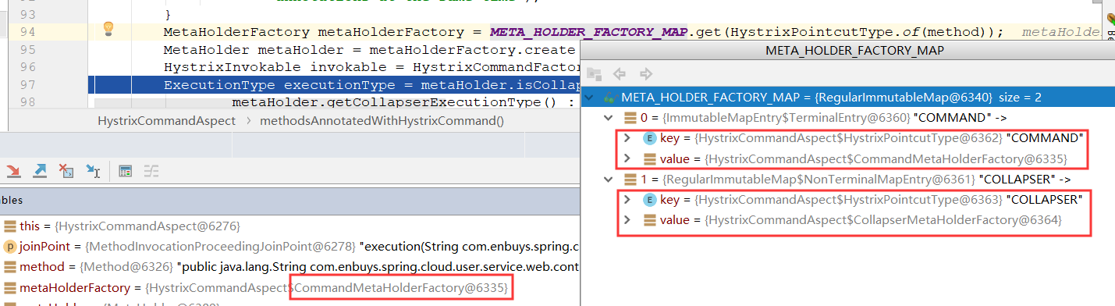Click the Drop Frame debugger icon
This screenshot has width=1115, height=306.
[x=66, y=171]
